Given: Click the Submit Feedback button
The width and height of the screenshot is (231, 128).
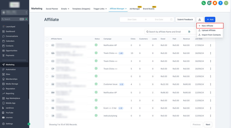Looking at the screenshot, I should (x=185, y=20).
